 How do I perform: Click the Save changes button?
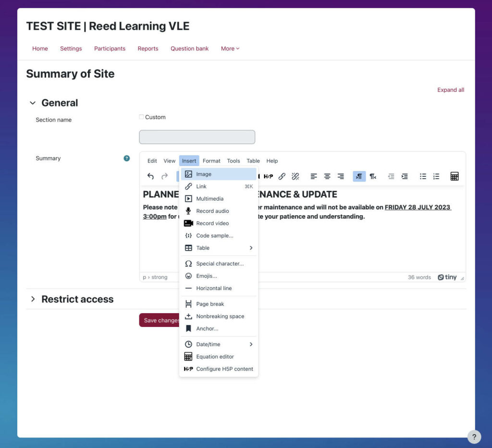[159, 320]
